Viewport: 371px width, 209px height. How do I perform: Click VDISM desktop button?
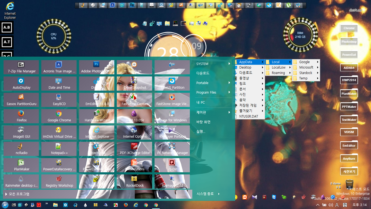(349, 132)
